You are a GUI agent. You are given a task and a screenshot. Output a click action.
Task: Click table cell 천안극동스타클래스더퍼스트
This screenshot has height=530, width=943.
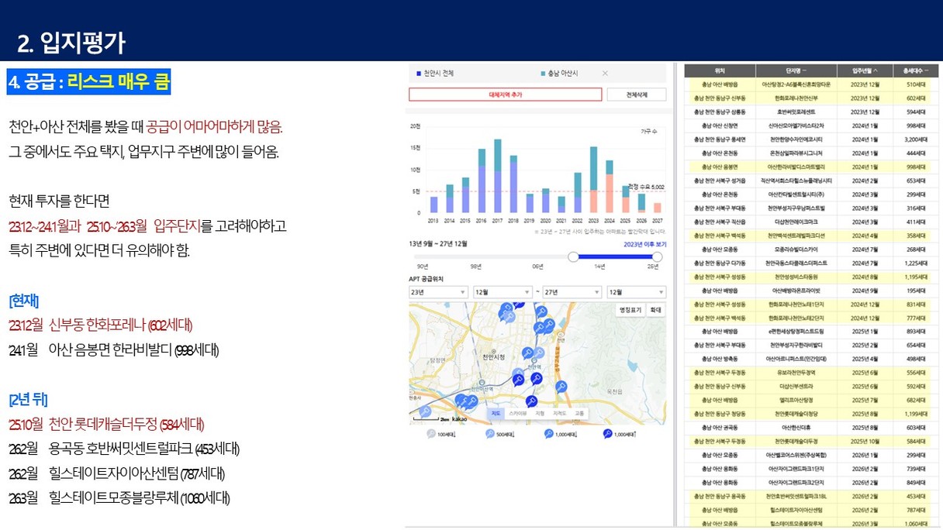pos(796,263)
